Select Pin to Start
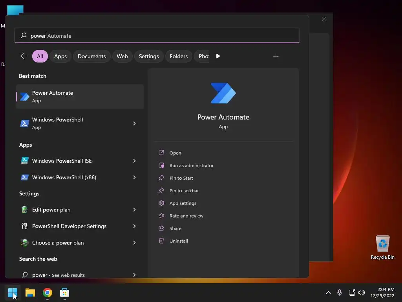The image size is (402, 302). [181, 178]
